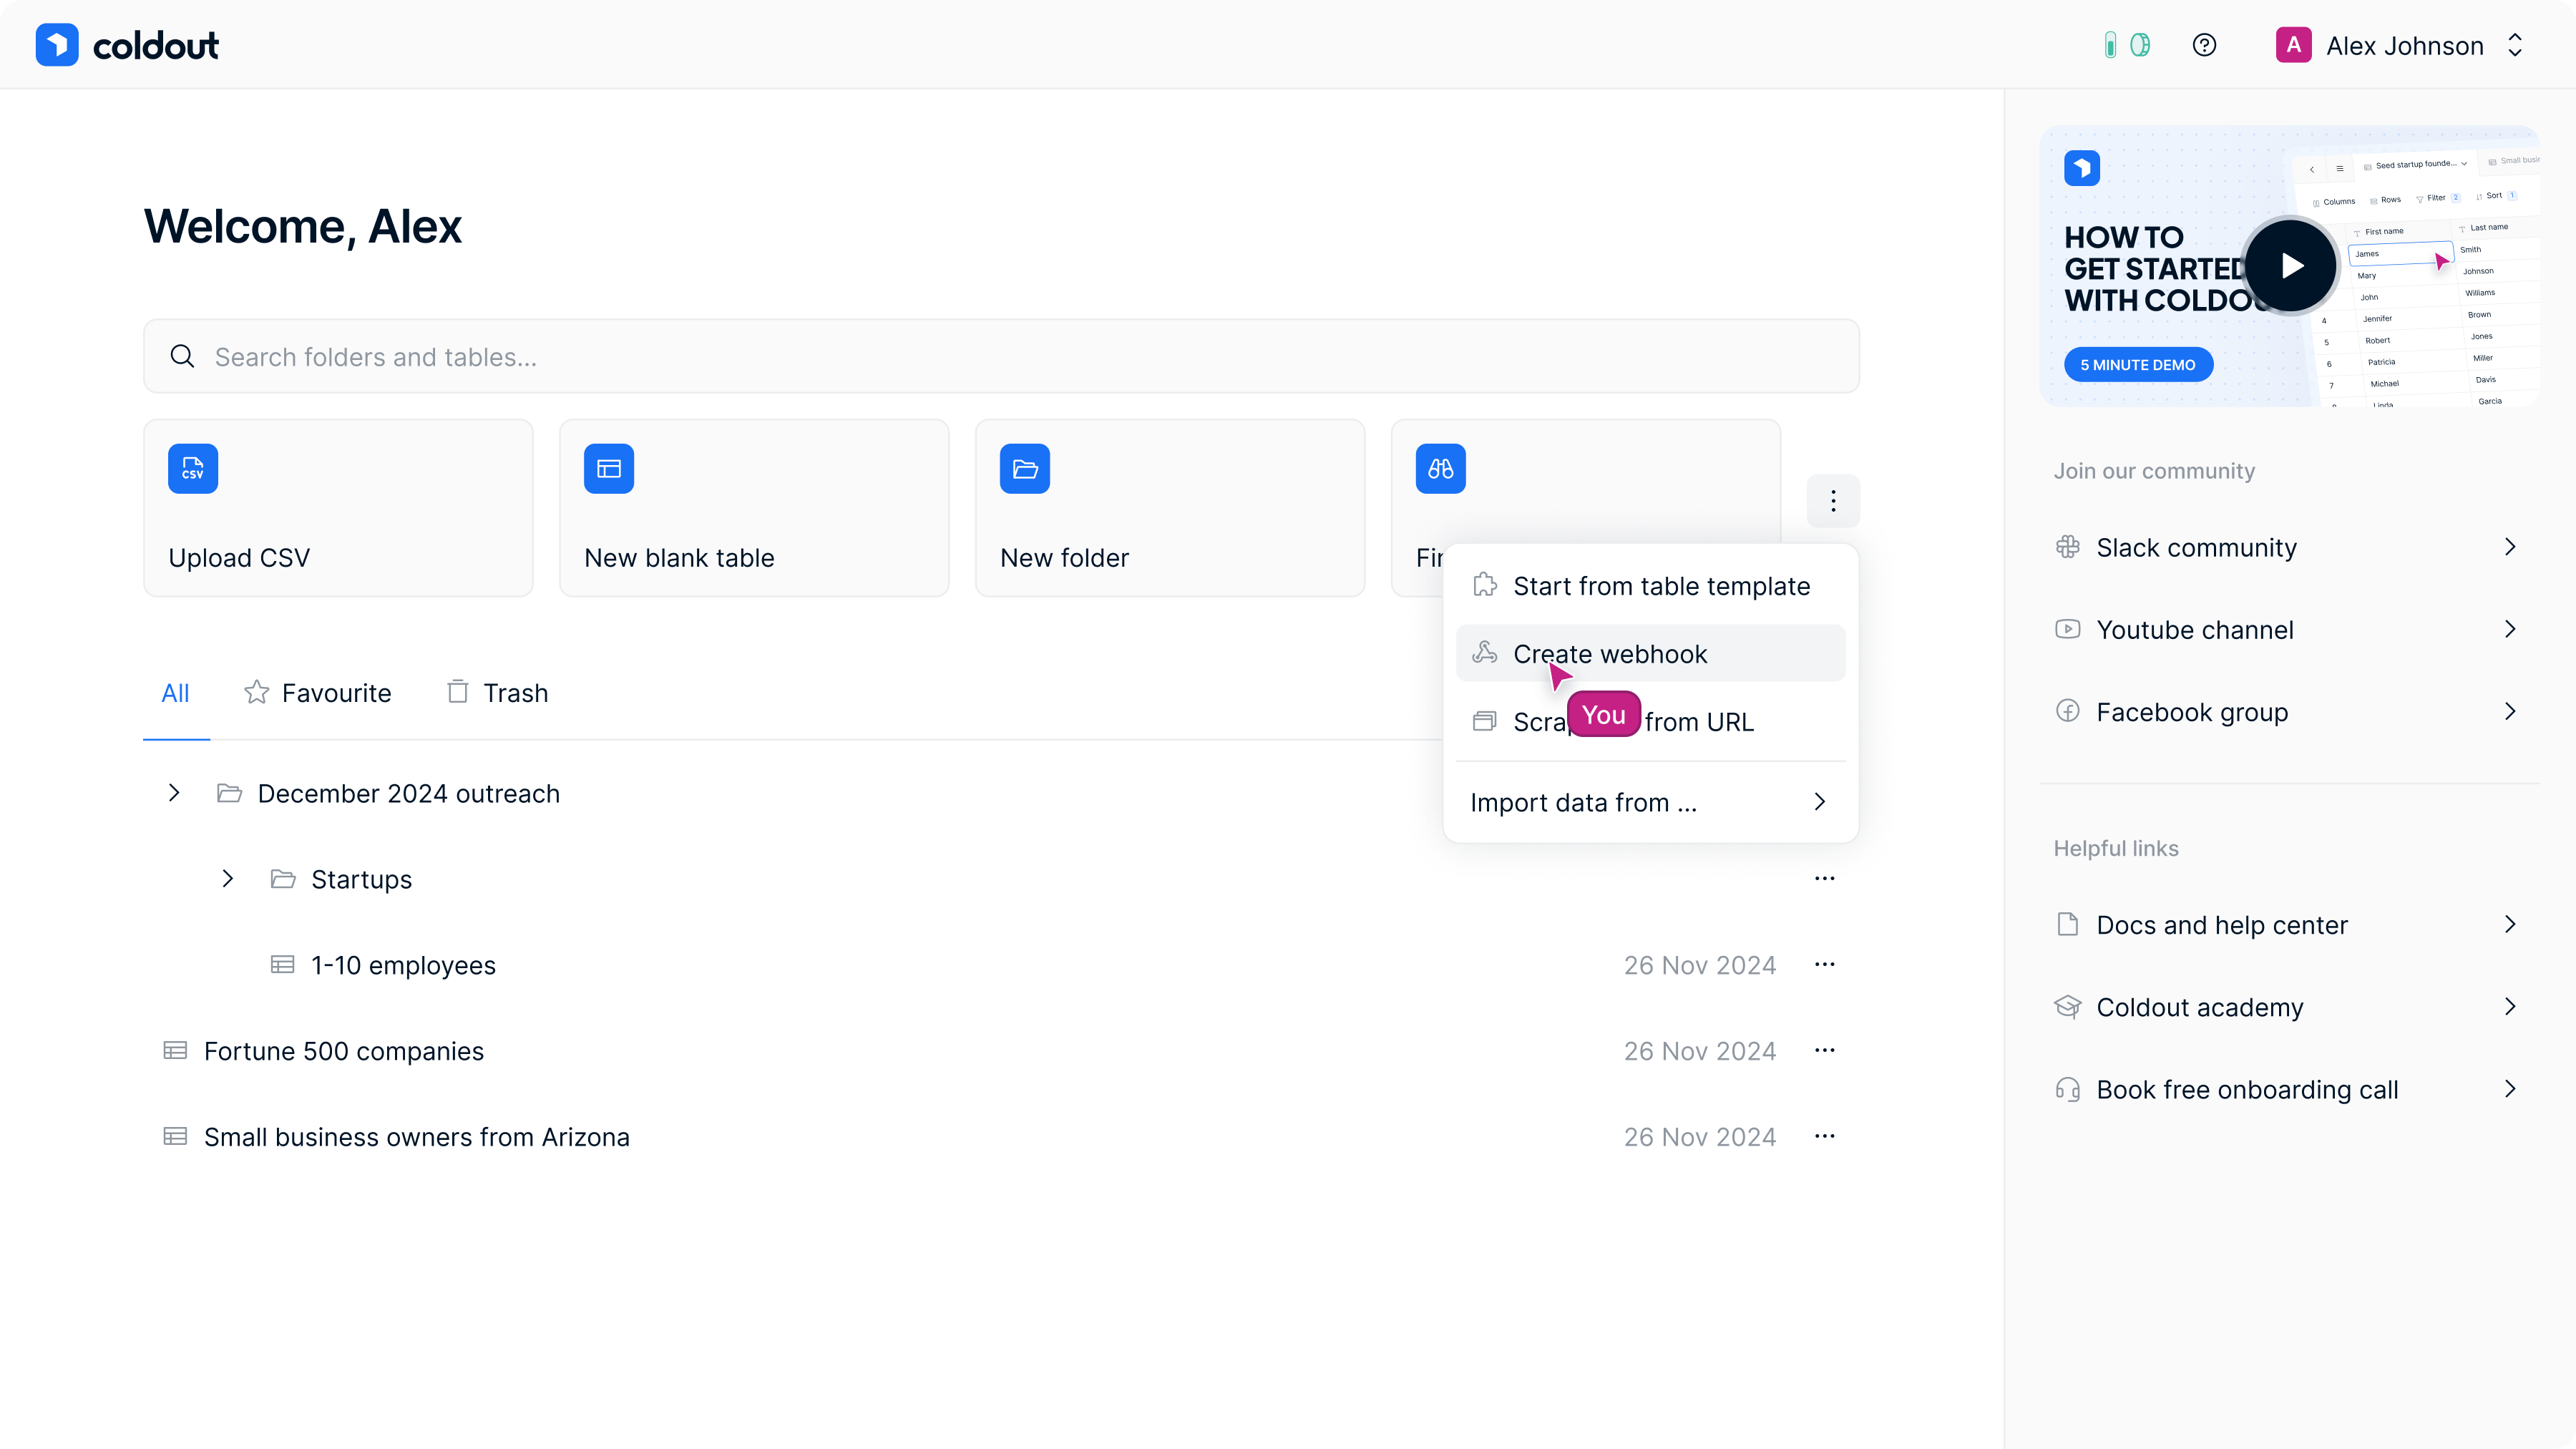Click the Slack community icon
Screen dimensions: 2576x1449
pyautogui.click(x=2068, y=547)
